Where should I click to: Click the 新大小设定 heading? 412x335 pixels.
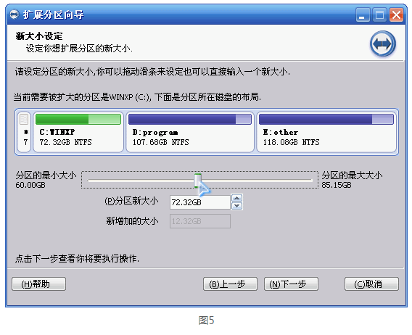point(39,36)
